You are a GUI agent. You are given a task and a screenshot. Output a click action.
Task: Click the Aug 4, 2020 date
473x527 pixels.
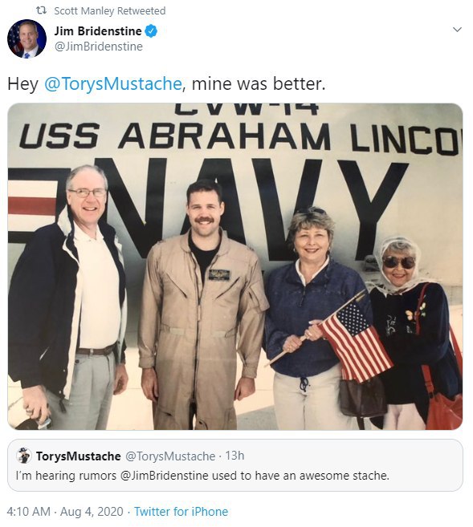tap(92, 512)
